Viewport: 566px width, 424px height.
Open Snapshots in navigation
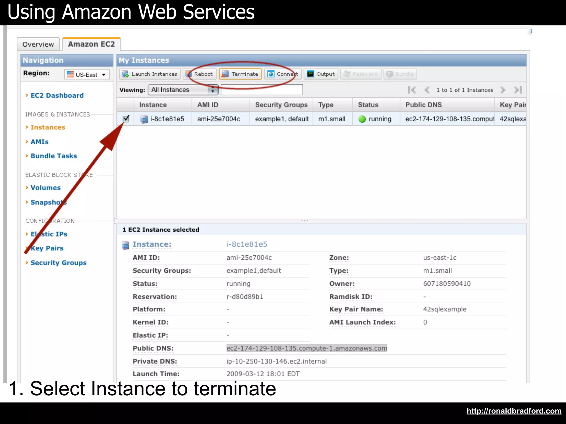49,202
